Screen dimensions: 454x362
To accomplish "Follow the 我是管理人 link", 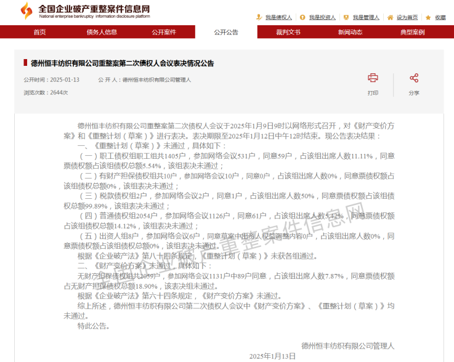I will pos(366,17).
